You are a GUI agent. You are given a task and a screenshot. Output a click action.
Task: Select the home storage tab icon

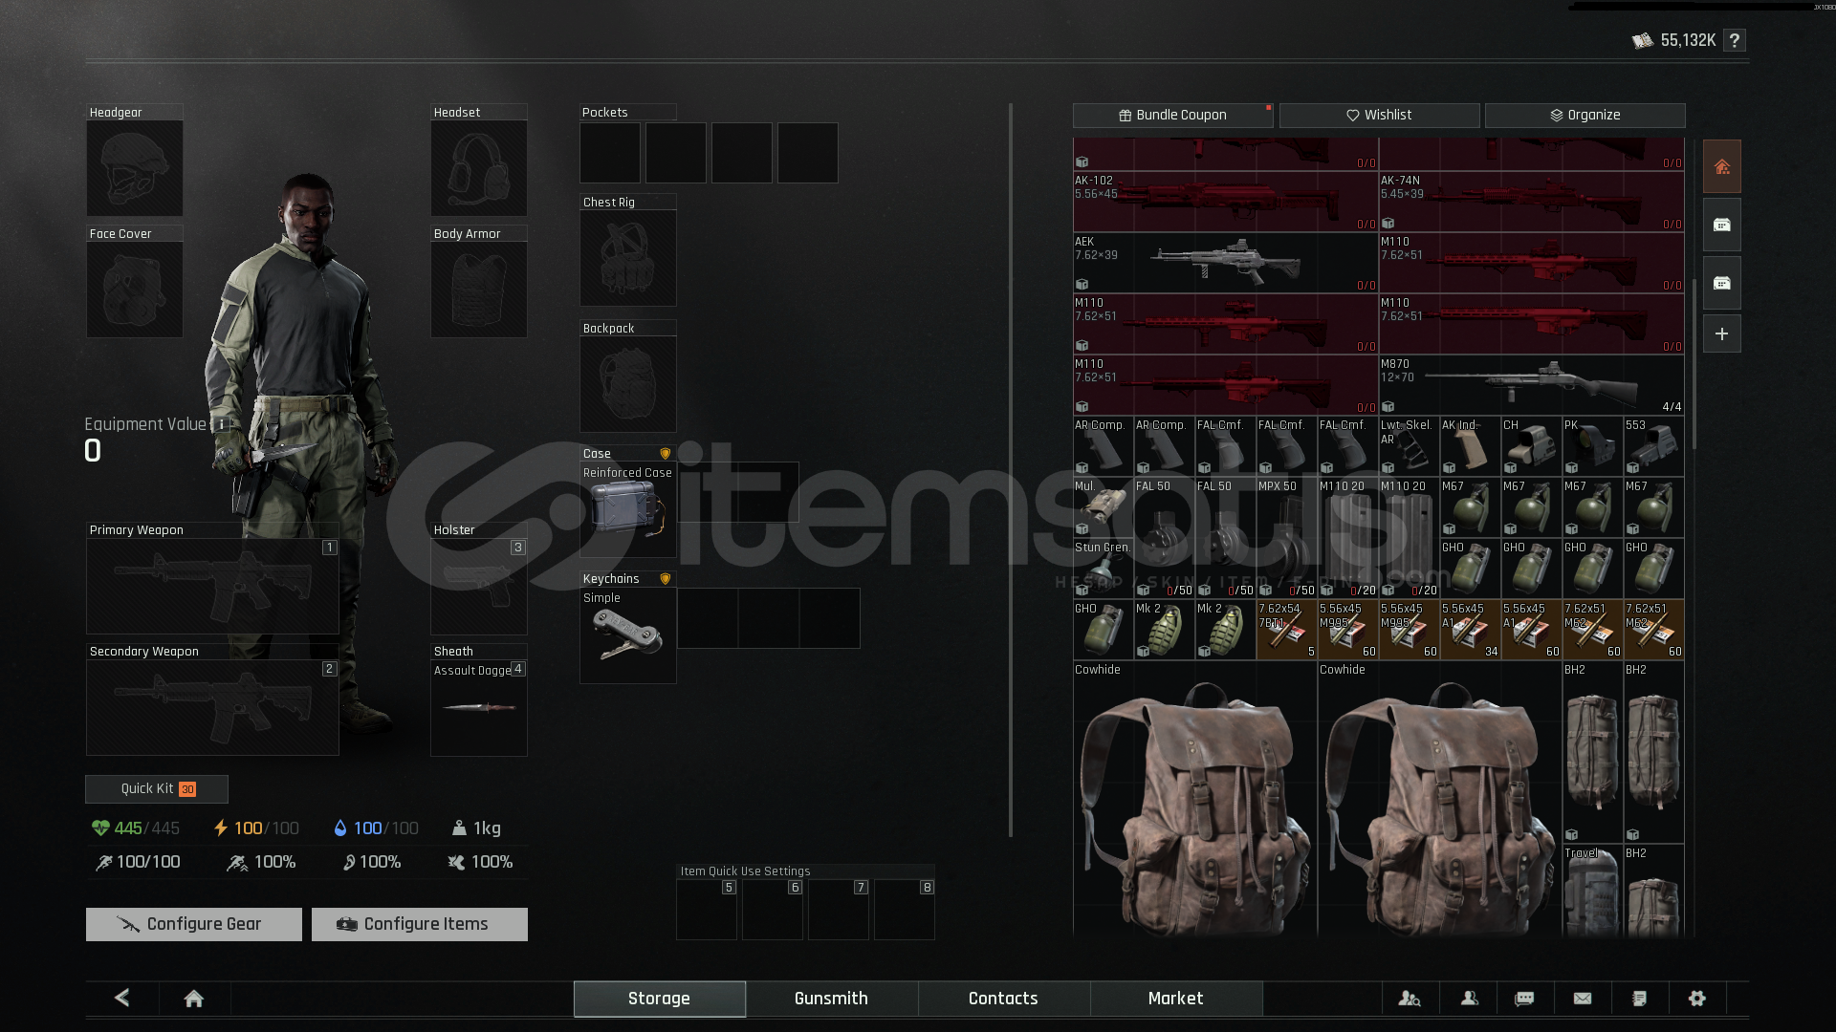(x=1721, y=167)
